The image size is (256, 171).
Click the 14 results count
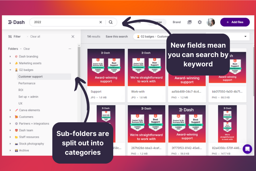point(94,36)
